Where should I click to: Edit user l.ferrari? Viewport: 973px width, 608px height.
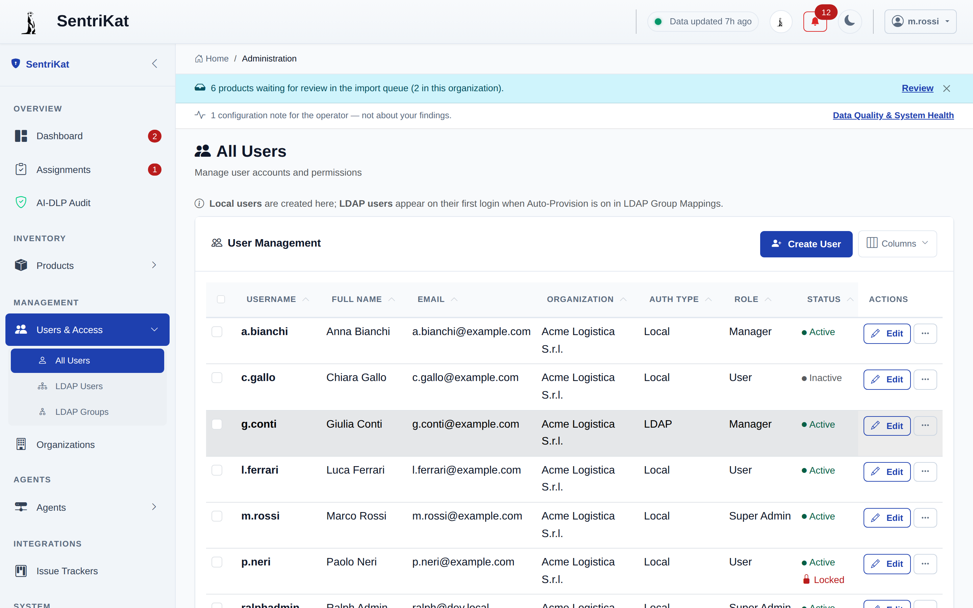click(887, 472)
